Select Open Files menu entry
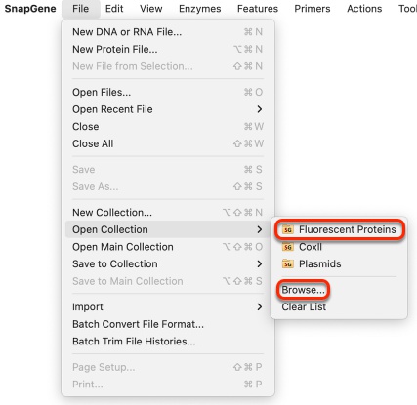 pyautogui.click(x=167, y=92)
